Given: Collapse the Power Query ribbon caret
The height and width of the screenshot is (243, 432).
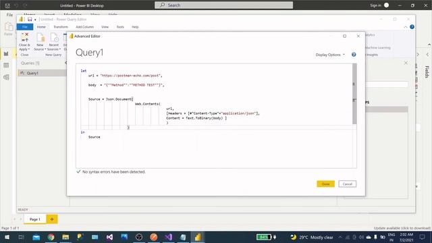Looking at the screenshot, I should (405, 27).
